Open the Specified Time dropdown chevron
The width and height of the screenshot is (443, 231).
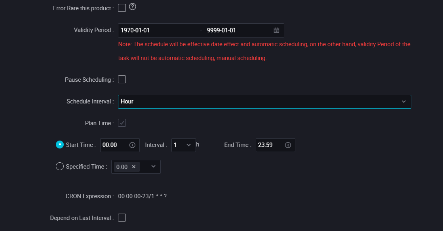click(154, 167)
